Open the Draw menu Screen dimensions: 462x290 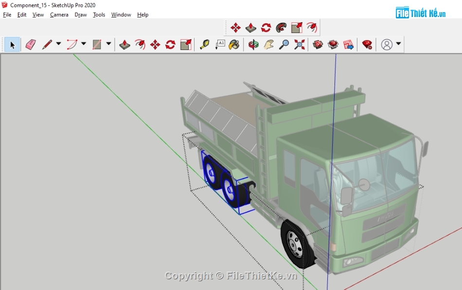coord(80,15)
